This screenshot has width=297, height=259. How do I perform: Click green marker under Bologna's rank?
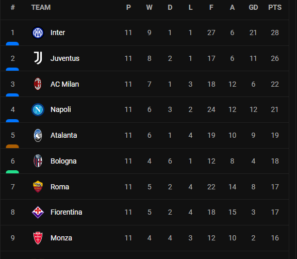[12, 172]
